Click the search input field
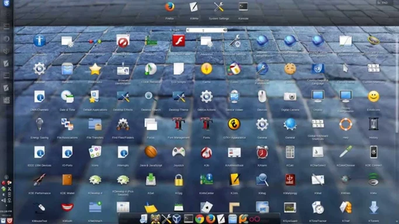 [206, 30]
